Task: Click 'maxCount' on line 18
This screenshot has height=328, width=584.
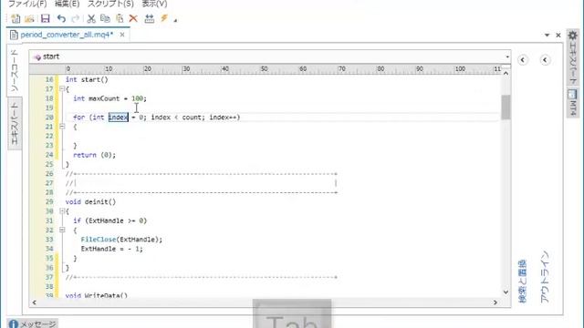Action: click(x=104, y=98)
